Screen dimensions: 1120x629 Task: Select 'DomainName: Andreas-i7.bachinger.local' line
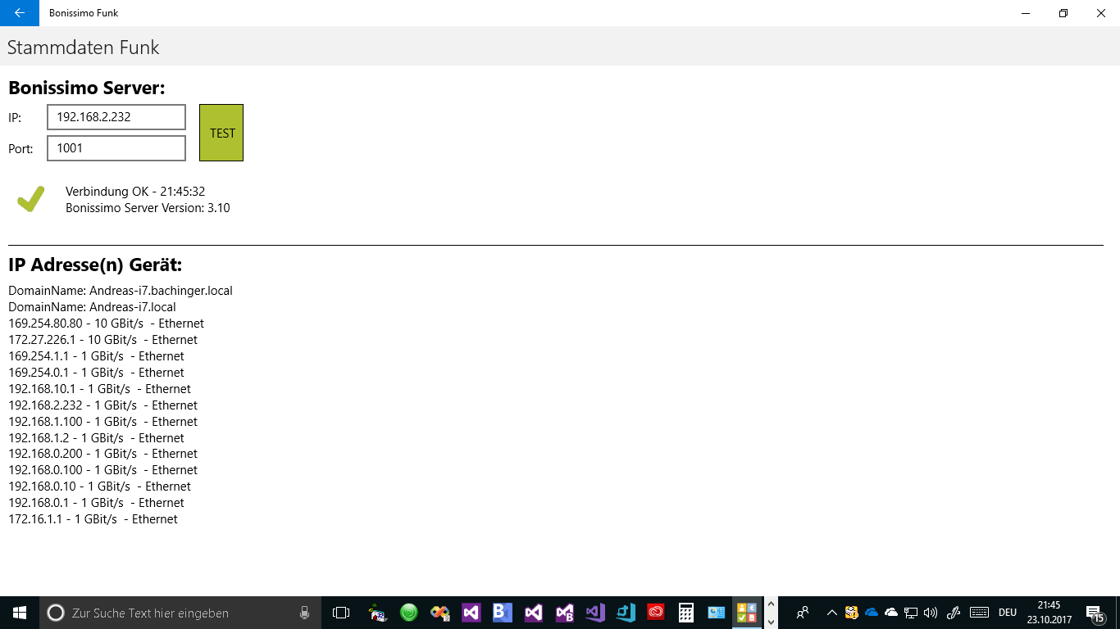[x=121, y=291]
